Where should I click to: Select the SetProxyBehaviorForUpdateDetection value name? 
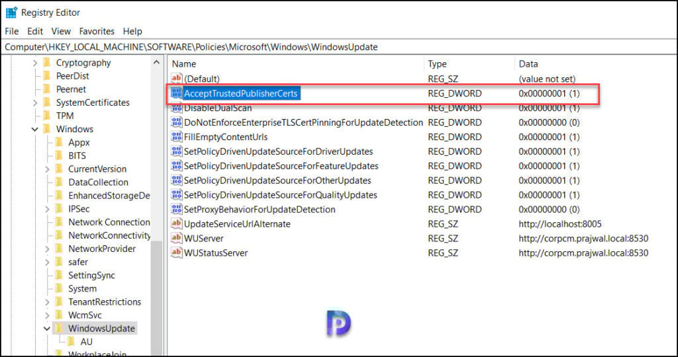click(x=260, y=210)
